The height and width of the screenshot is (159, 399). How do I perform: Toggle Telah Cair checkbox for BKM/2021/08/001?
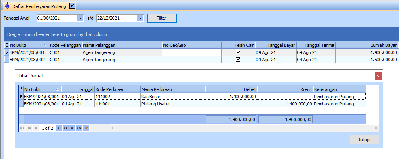tap(238, 52)
